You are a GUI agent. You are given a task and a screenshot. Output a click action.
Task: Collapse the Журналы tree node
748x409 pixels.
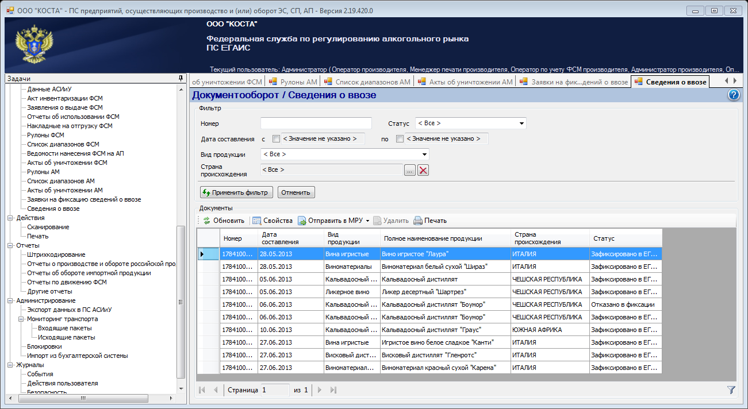(x=10, y=365)
